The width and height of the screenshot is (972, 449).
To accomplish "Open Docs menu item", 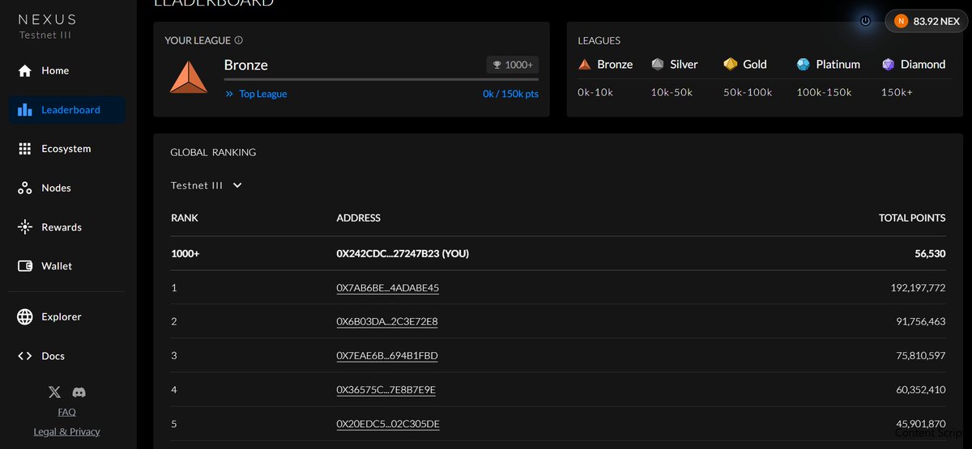I will pyautogui.click(x=66, y=356).
